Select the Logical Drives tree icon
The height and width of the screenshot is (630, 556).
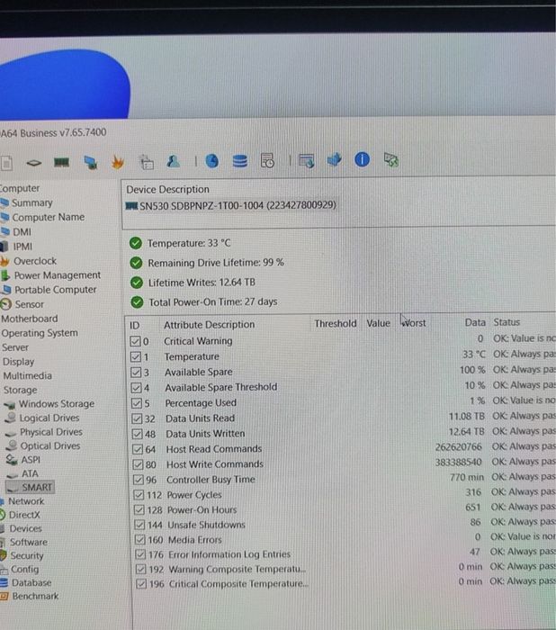pos(11,418)
